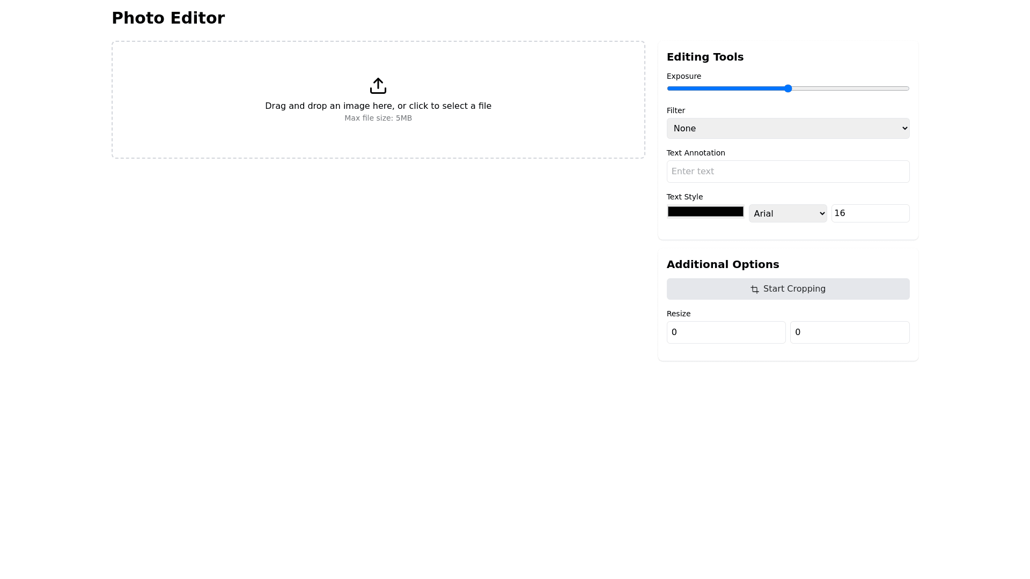Image resolution: width=1030 pixels, height=579 pixels.
Task: Click the Additional Options heading
Action: 723,264
